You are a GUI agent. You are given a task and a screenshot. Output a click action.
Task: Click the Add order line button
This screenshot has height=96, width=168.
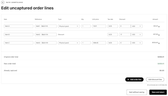[134, 79]
